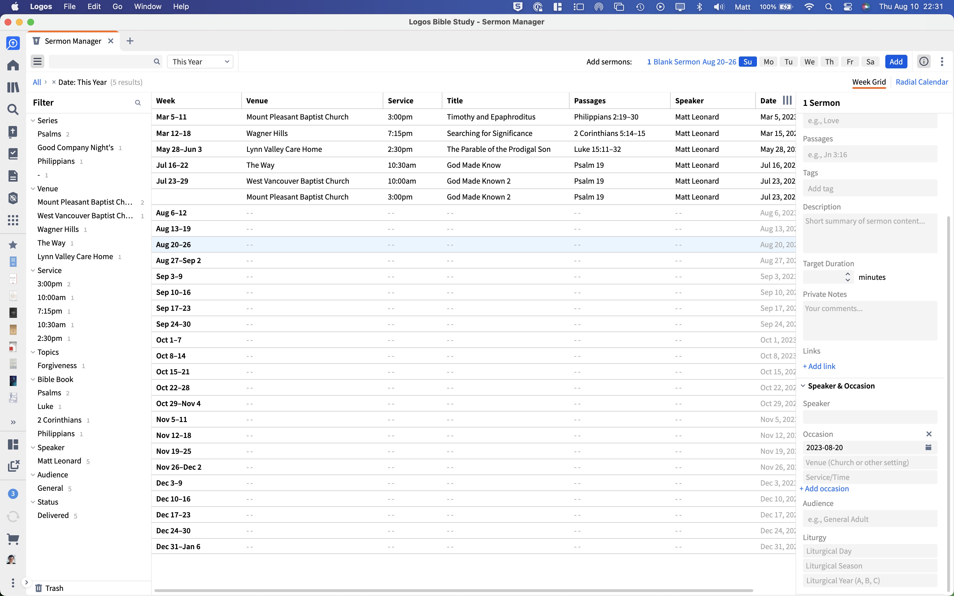The height and width of the screenshot is (596, 954).
Task: Open Trash at the bottom of filter panel
Action: point(49,588)
